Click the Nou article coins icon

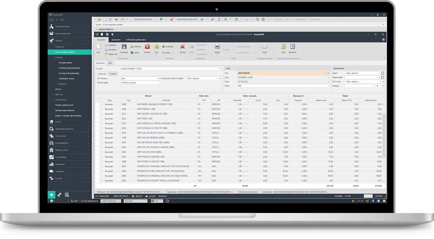point(157,47)
